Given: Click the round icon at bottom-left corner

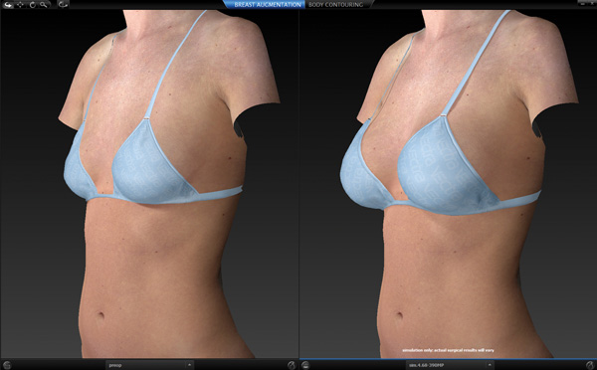Looking at the screenshot, I should tap(7, 365).
